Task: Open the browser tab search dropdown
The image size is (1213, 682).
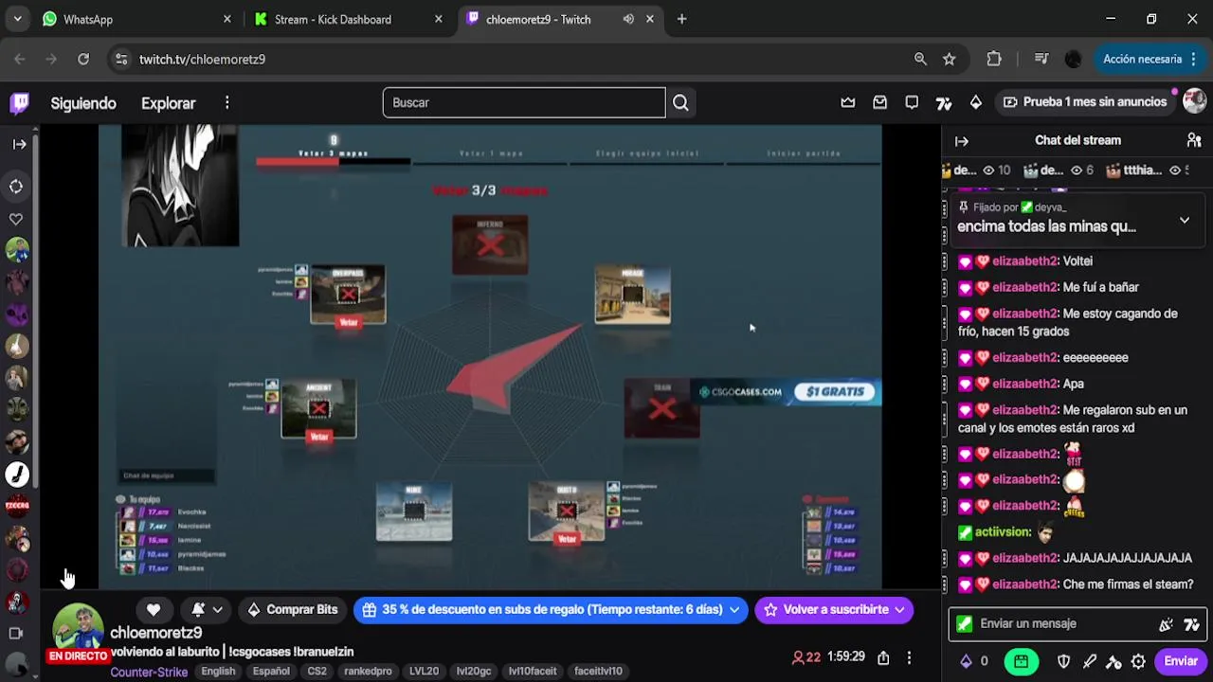Action: click(17, 19)
